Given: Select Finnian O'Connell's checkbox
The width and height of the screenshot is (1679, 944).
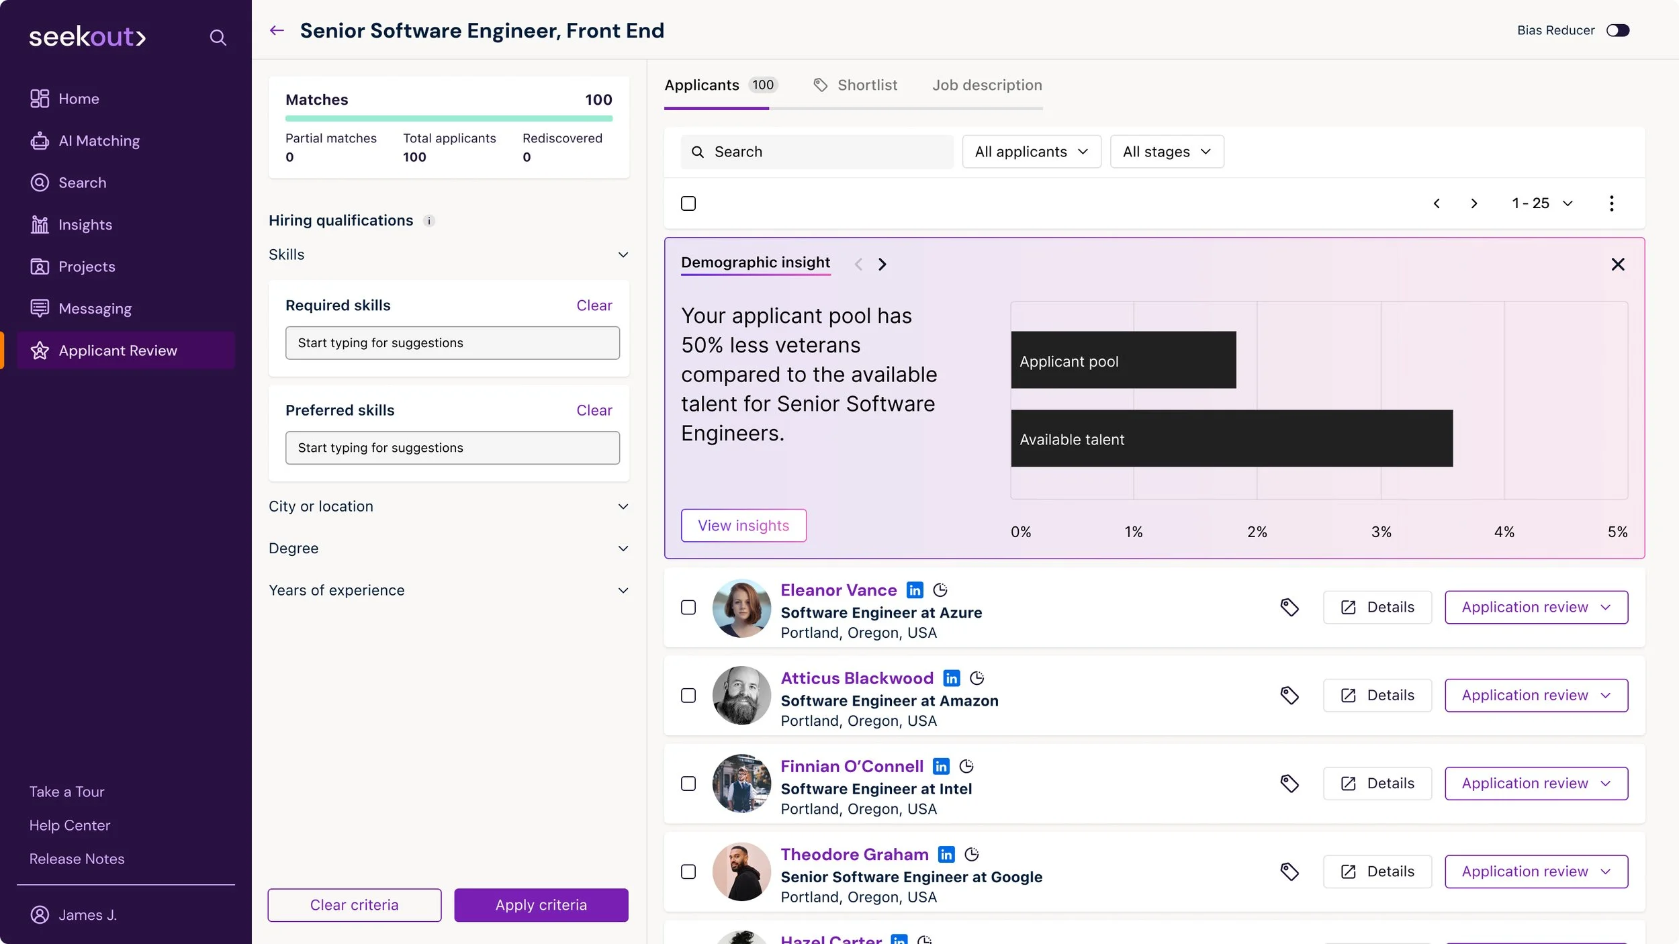Looking at the screenshot, I should coord(688,784).
